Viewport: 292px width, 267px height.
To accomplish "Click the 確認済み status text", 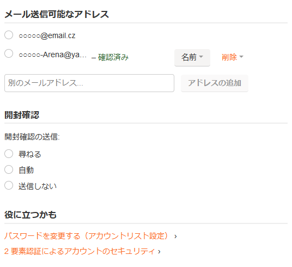I will tap(113, 57).
